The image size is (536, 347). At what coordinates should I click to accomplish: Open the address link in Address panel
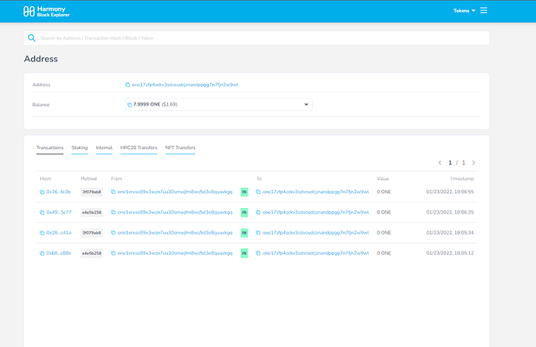[x=185, y=85]
